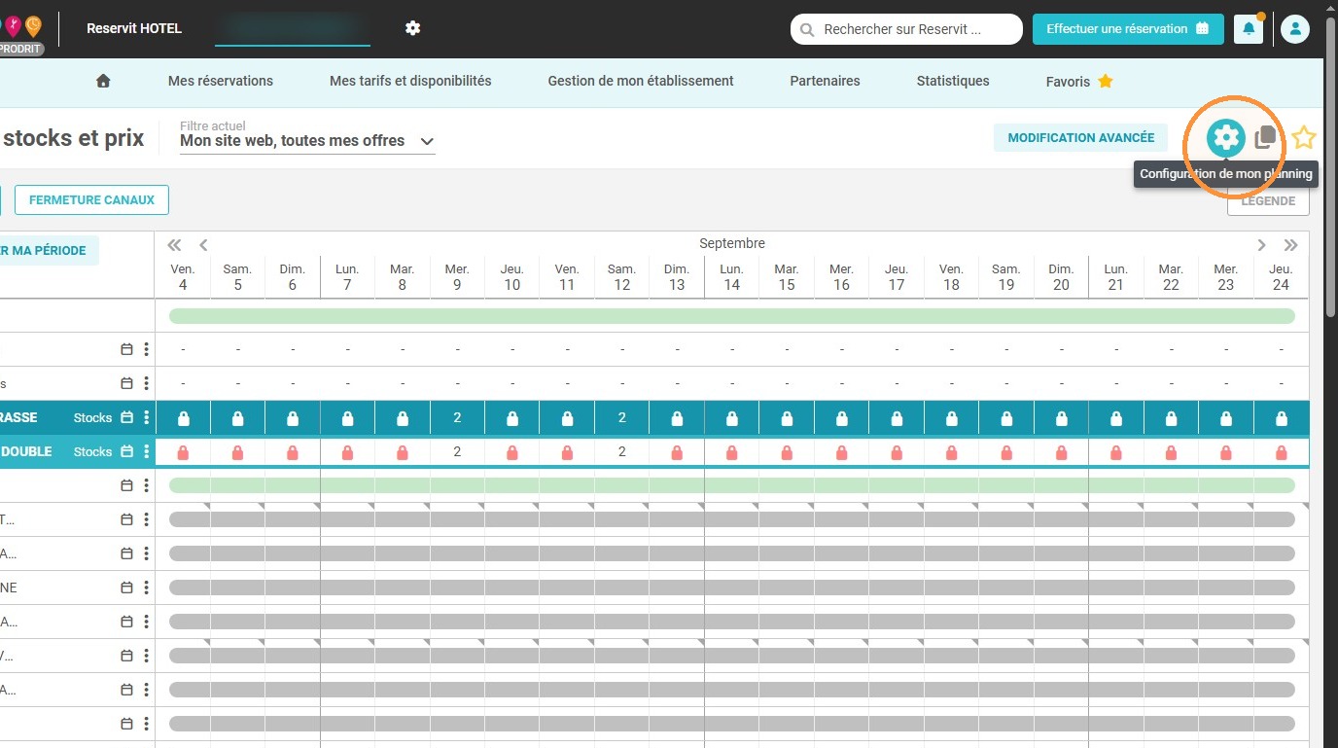Select stock value 2 under Sam. 12 in DOUBLE row
The image size is (1338, 748).
(622, 452)
